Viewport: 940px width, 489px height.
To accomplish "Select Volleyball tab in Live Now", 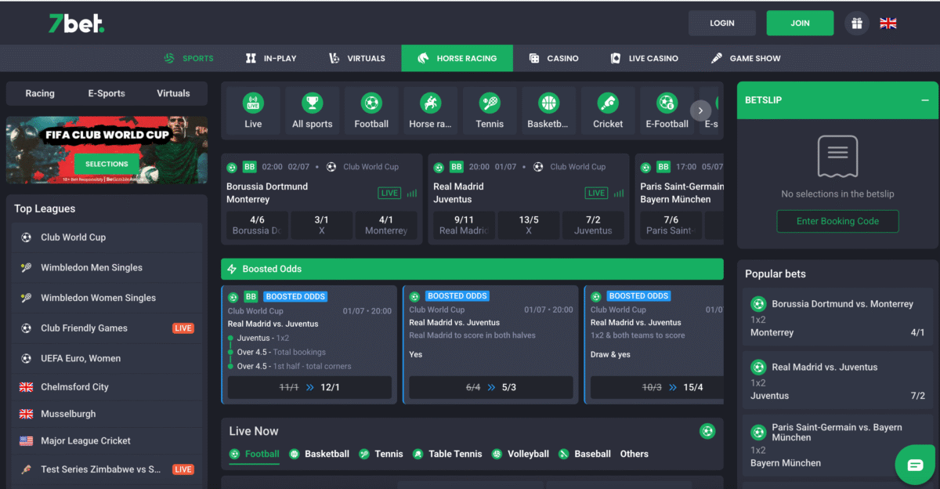I will click(x=520, y=454).
